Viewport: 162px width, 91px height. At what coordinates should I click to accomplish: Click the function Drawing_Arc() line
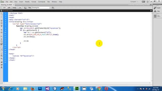click(27, 26)
